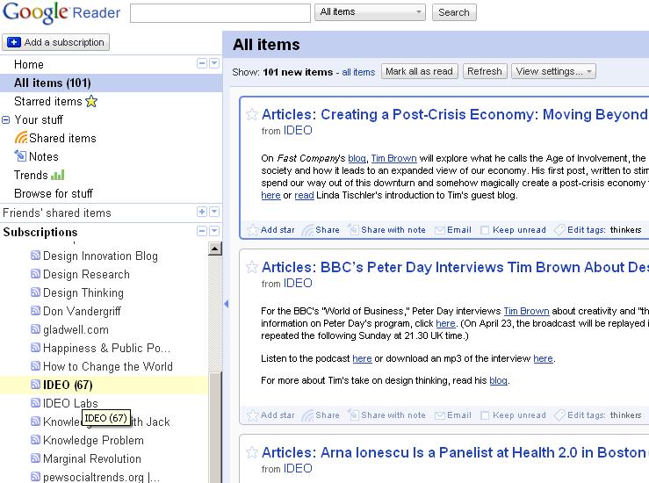Click the subscriptions scroll up arrow
The height and width of the screenshot is (483, 649).
pyautogui.click(x=215, y=249)
